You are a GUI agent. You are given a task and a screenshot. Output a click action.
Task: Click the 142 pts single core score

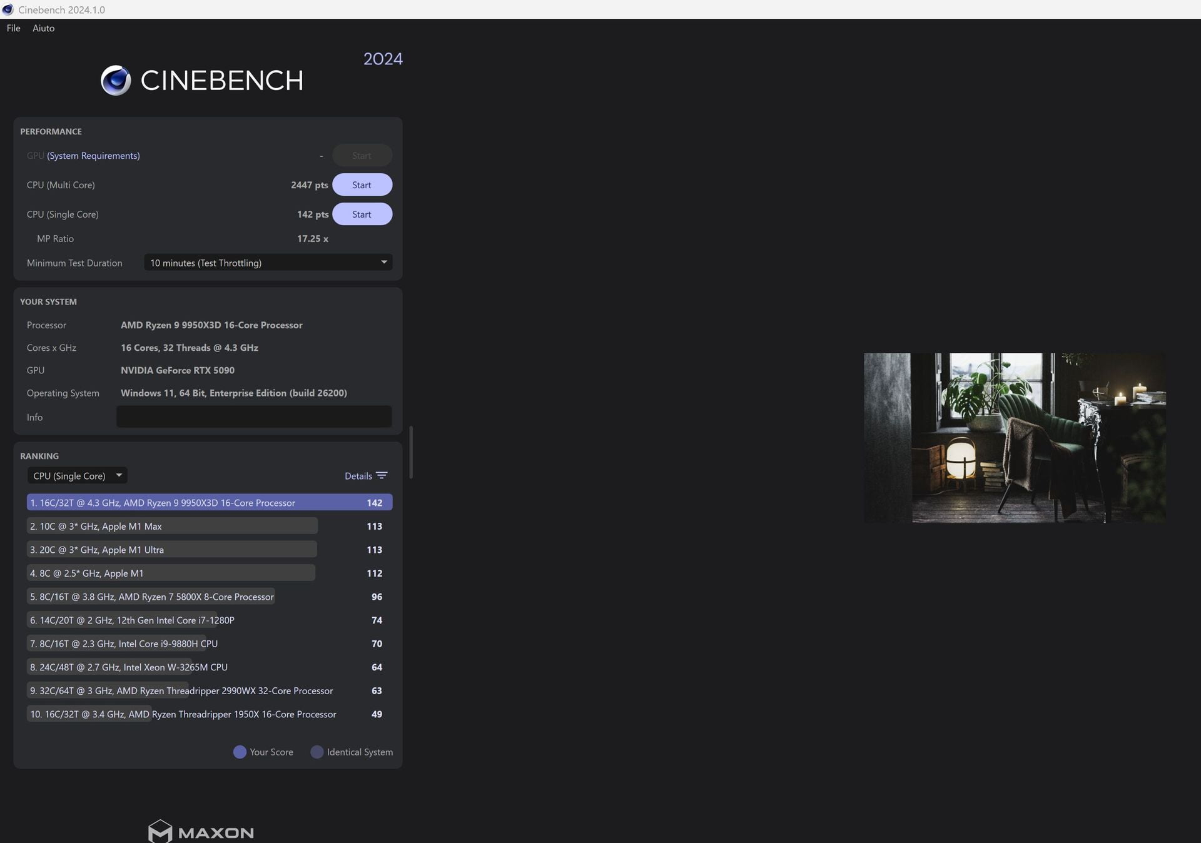coord(313,215)
